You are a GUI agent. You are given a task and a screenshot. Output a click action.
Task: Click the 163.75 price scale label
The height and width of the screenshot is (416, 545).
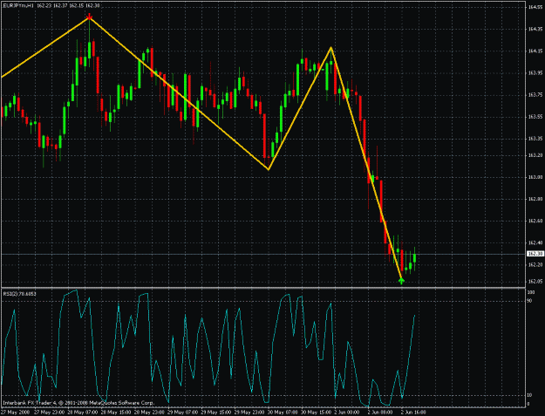535,95
